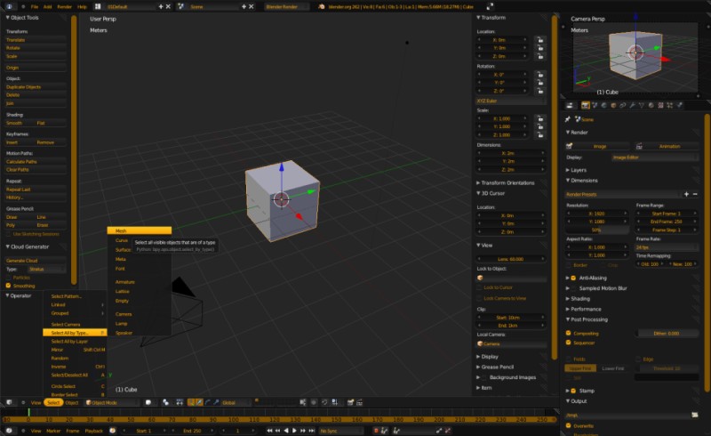Screen dimensions: 711x436
Task: Click the render Animation button
Action: [x=667, y=146]
